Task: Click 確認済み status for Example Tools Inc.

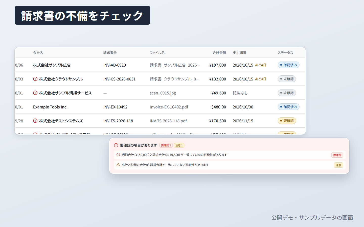Action: click(x=289, y=107)
